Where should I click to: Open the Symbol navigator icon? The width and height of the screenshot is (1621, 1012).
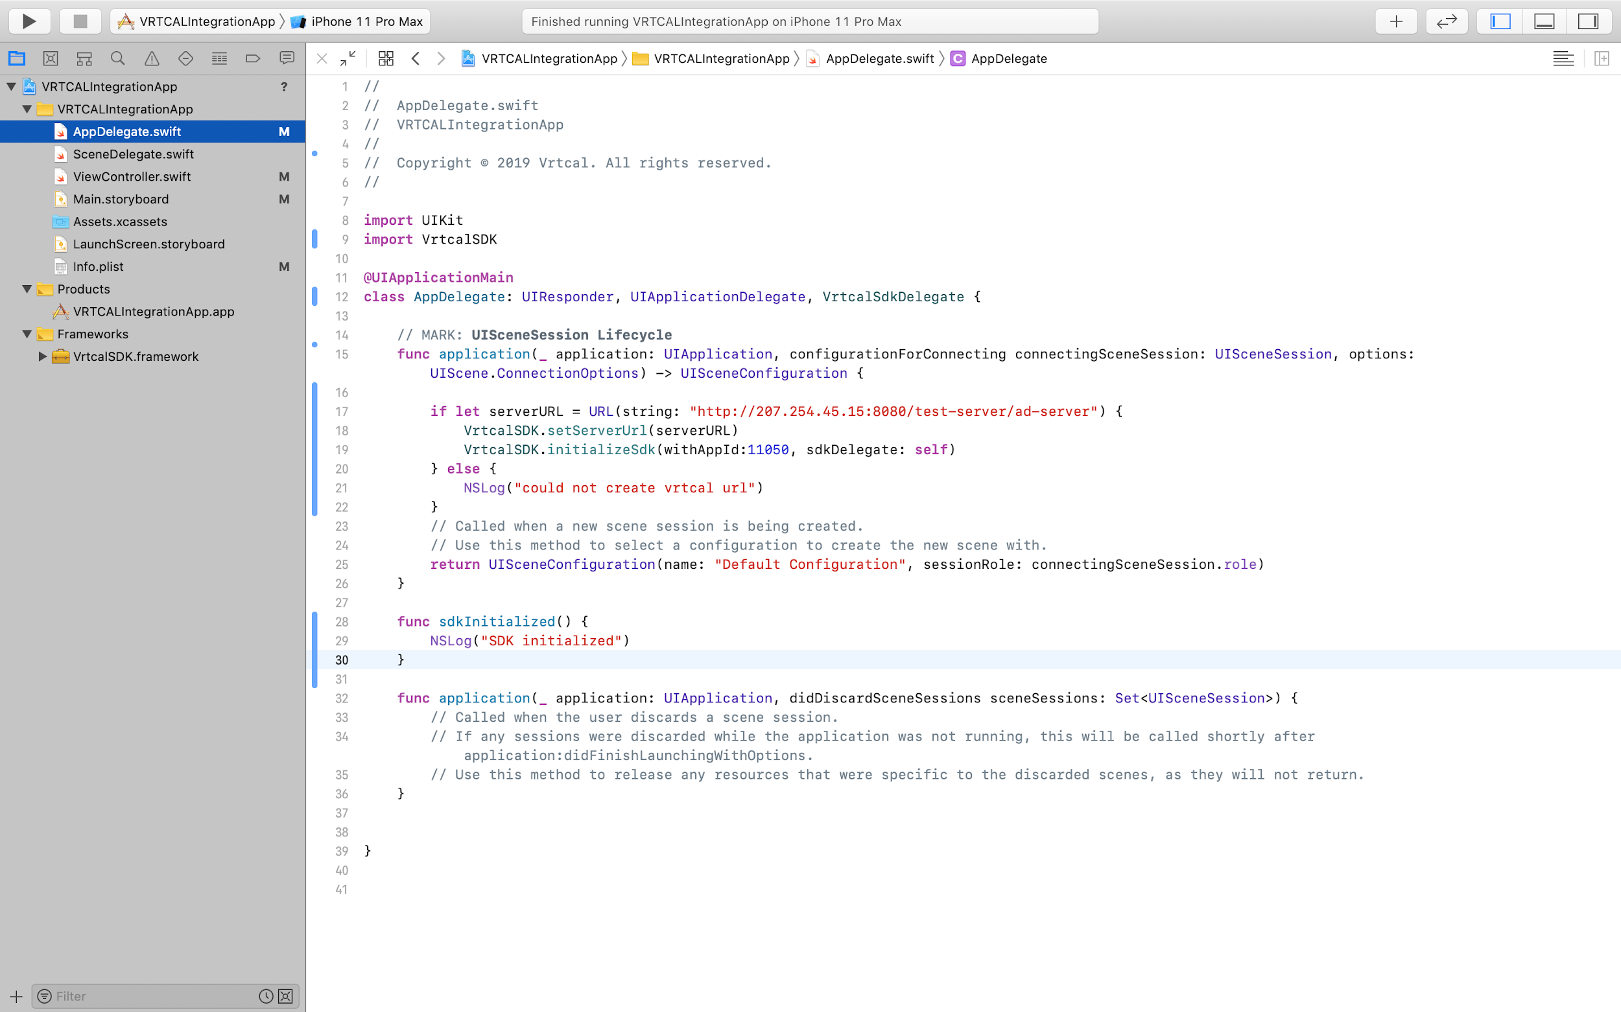click(84, 59)
